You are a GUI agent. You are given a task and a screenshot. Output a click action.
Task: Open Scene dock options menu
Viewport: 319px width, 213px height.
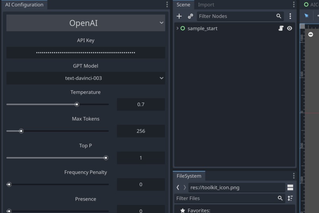click(x=294, y=4)
